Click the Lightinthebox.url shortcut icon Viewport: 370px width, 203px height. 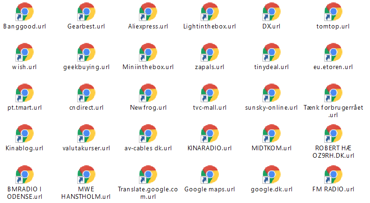point(210,12)
